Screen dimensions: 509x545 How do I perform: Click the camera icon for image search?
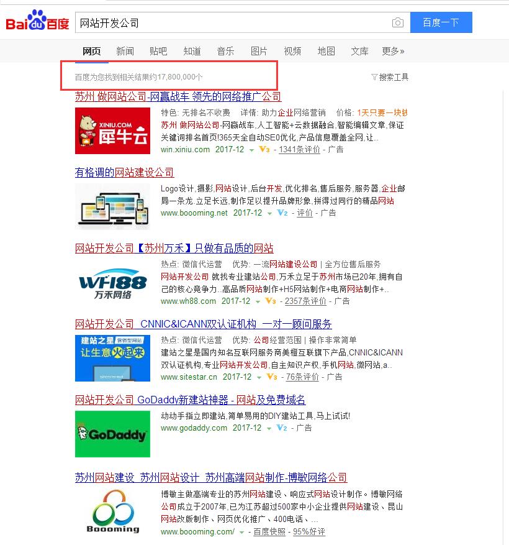tap(398, 22)
